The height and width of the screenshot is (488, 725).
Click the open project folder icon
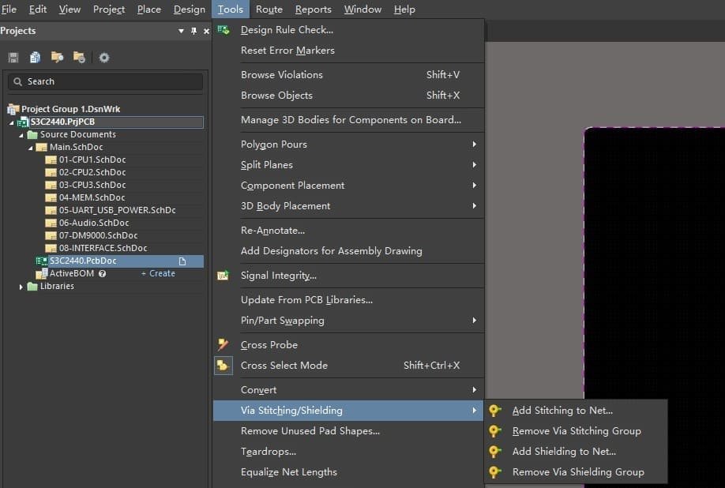point(57,58)
